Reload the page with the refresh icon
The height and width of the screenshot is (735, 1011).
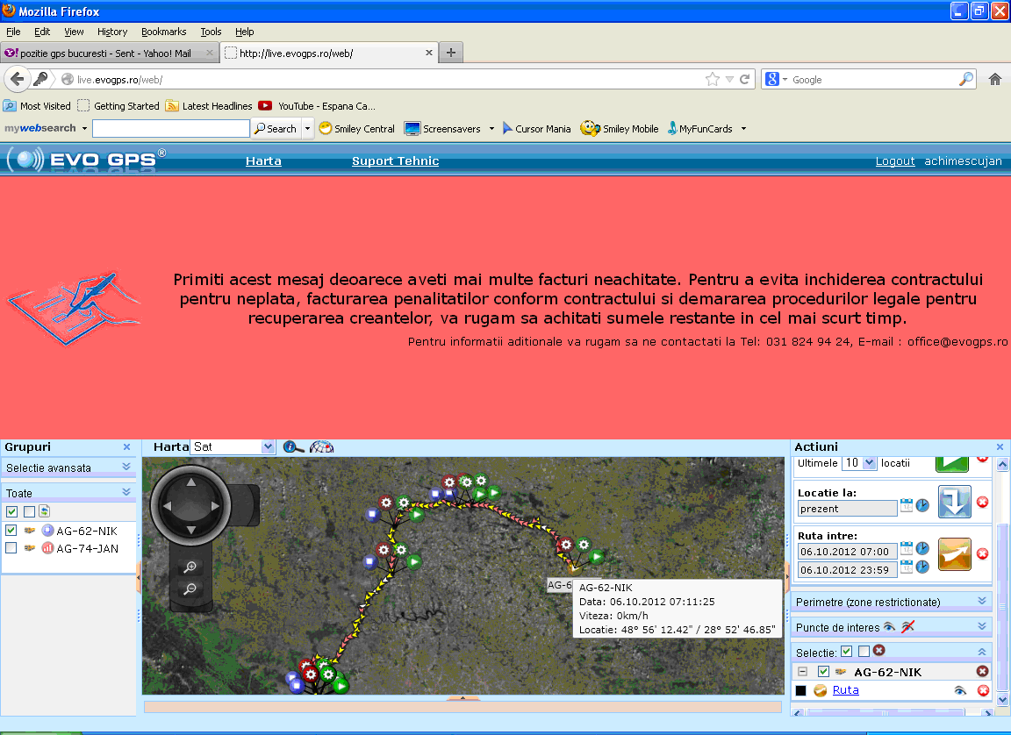pyautogui.click(x=745, y=79)
